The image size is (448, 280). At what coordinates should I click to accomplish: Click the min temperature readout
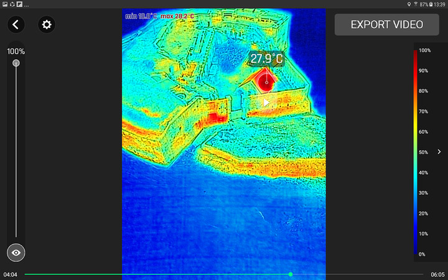click(141, 16)
